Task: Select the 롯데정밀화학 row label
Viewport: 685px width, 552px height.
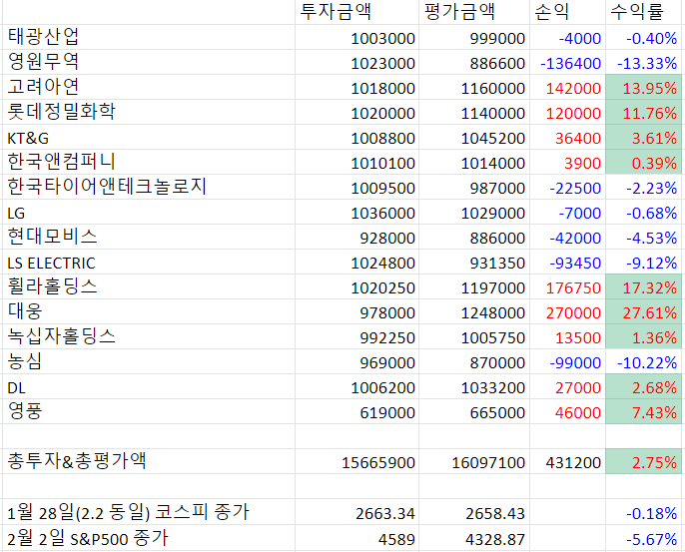Action: pos(149,112)
